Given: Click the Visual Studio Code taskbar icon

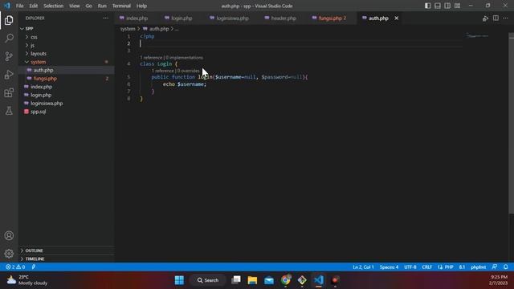Looking at the screenshot, I should tap(319, 280).
